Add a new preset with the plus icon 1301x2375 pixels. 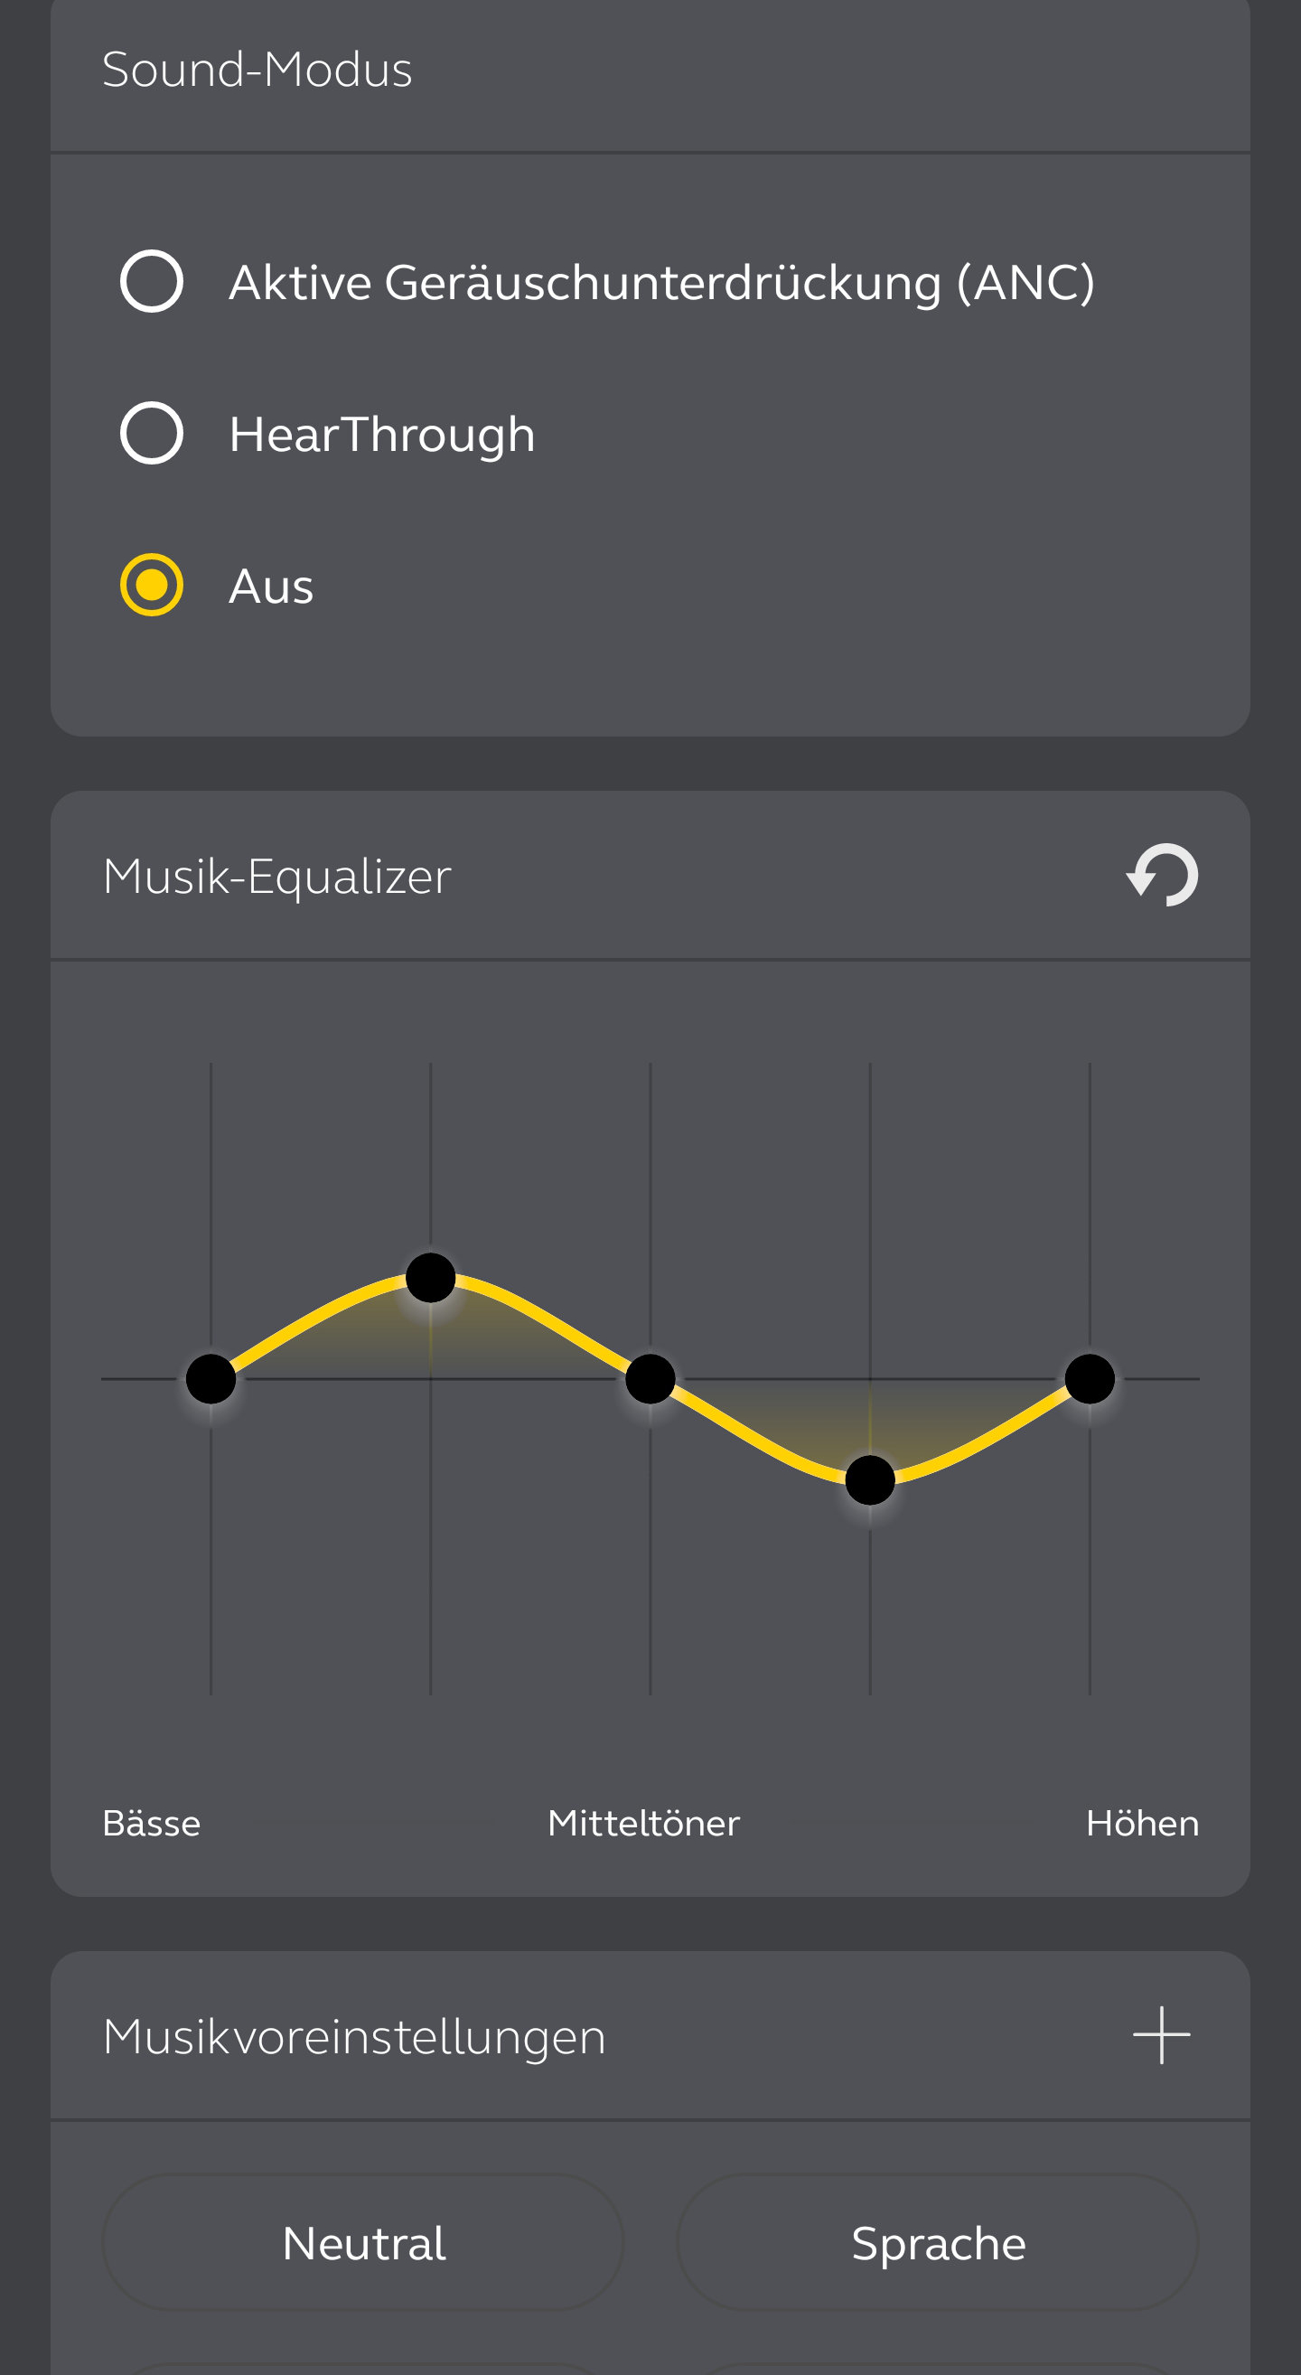[1161, 2035]
